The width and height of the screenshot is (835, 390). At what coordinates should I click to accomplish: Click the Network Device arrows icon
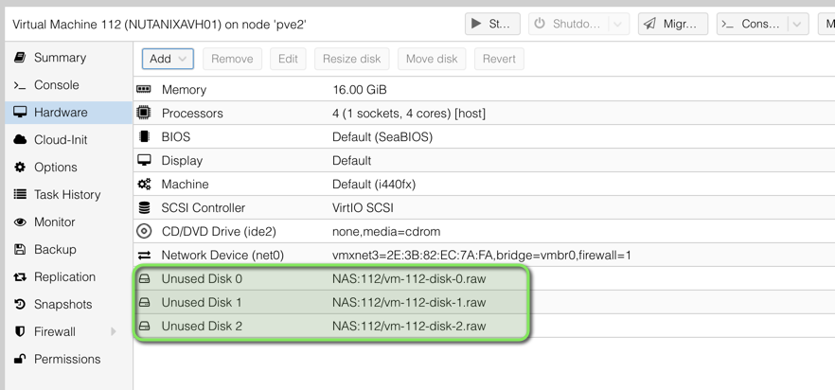[144, 256]
